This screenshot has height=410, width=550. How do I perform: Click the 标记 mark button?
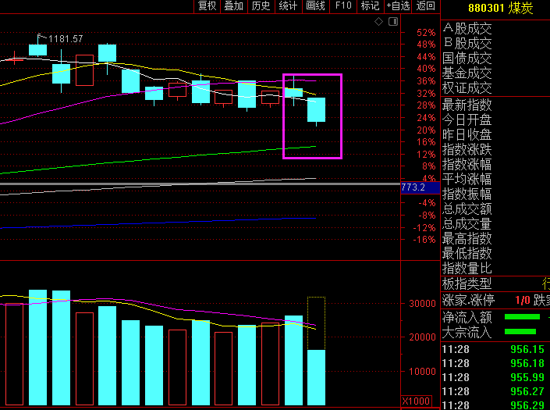(x=370, y=6)
